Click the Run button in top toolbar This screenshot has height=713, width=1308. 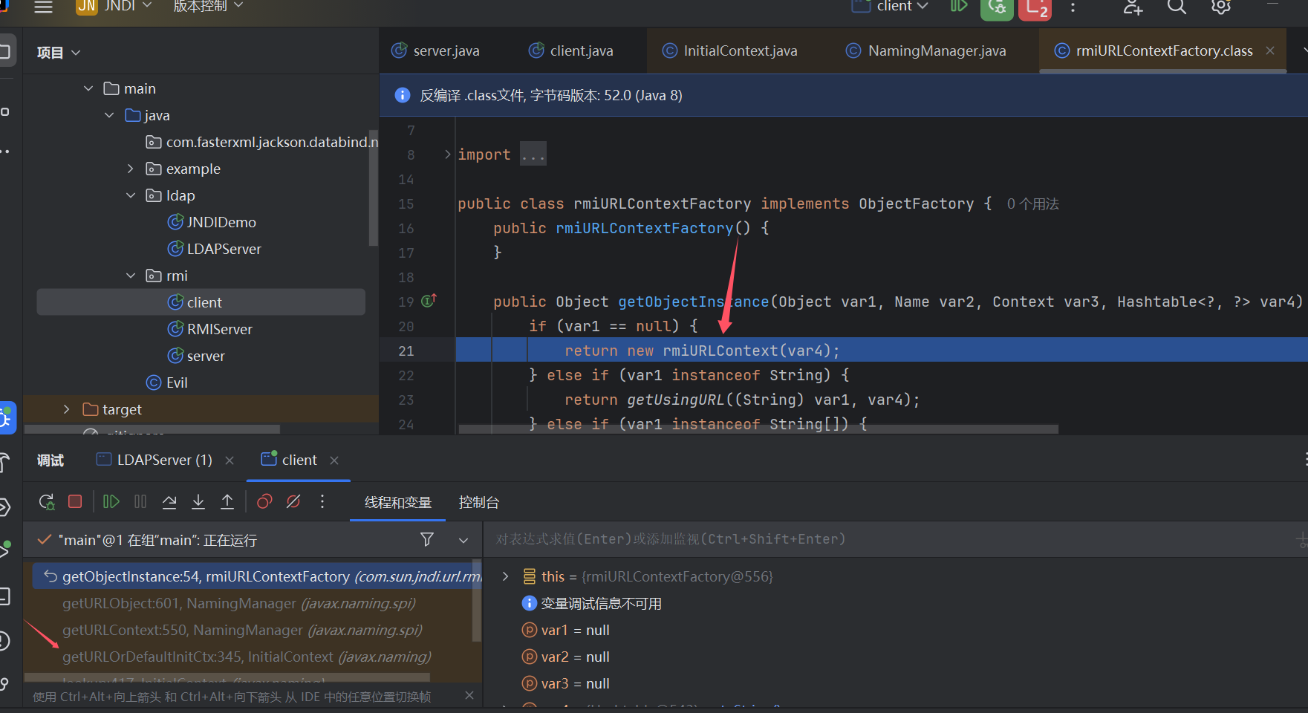tap(959, 7)
